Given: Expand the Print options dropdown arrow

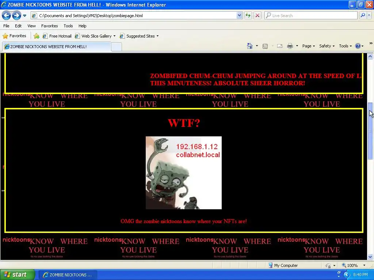Looking at the screenshot, I should 297,46.
